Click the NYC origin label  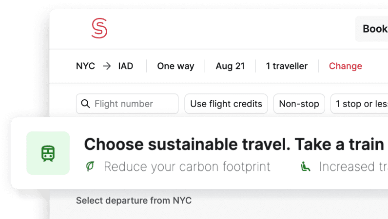click(x=85, y=66)
